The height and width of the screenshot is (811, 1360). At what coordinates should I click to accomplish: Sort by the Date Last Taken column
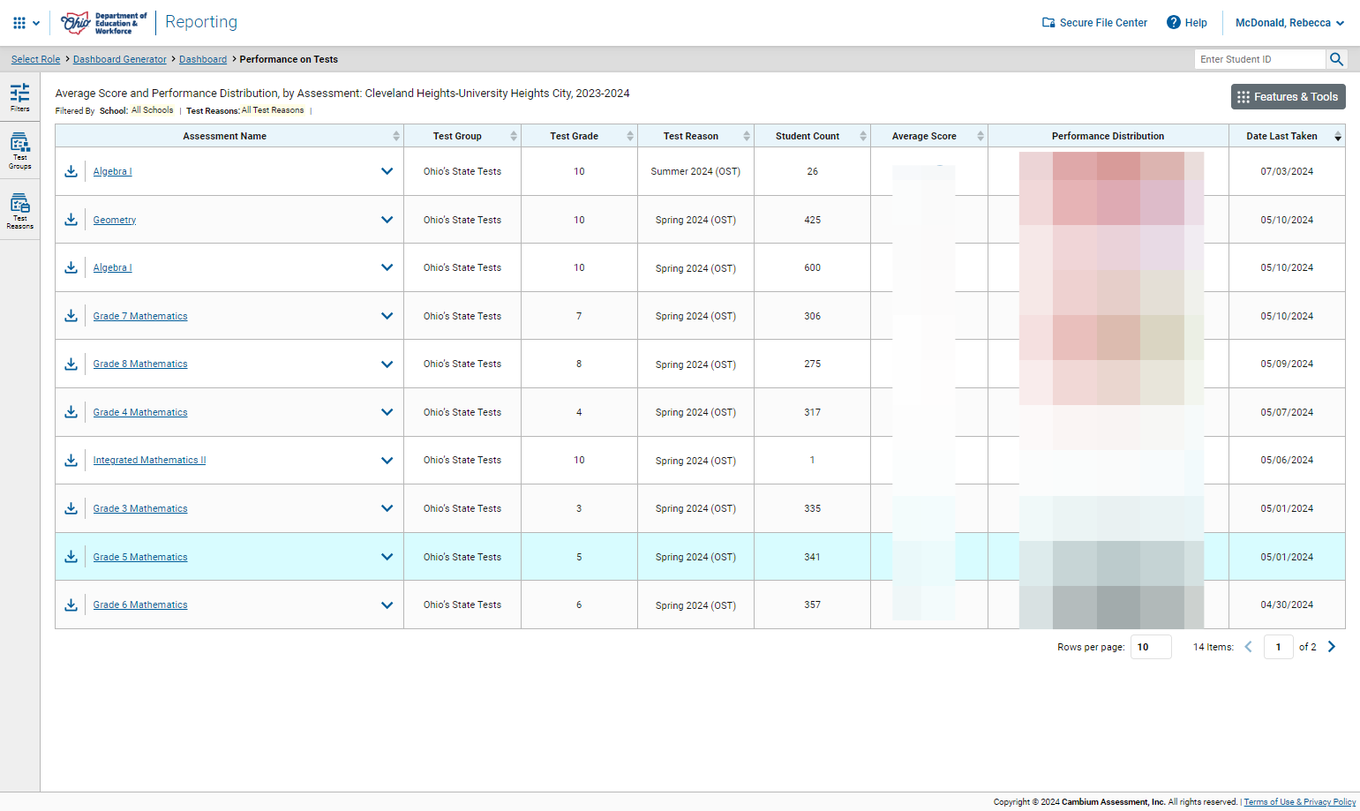pyautogui.click(x=1338, y=136)
